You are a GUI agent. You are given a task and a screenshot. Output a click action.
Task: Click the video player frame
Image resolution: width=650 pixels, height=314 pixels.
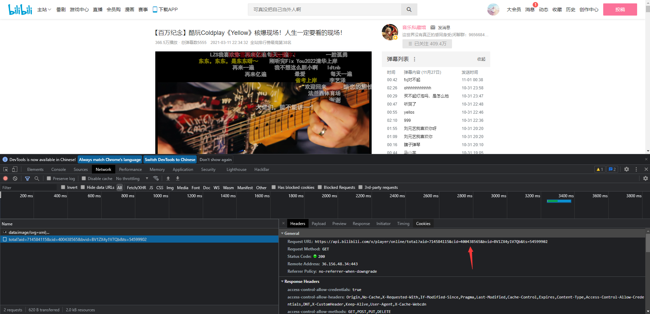pyautogui.click(x=263, y=103)
